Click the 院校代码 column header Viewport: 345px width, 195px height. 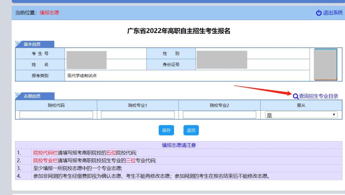tap(56, 105)
